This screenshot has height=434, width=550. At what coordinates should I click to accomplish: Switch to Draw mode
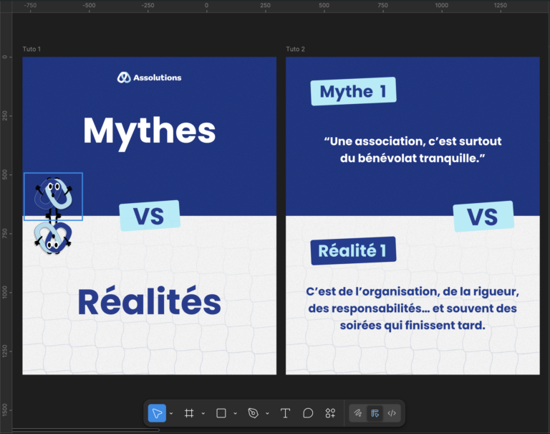click(x=358, y=413)
